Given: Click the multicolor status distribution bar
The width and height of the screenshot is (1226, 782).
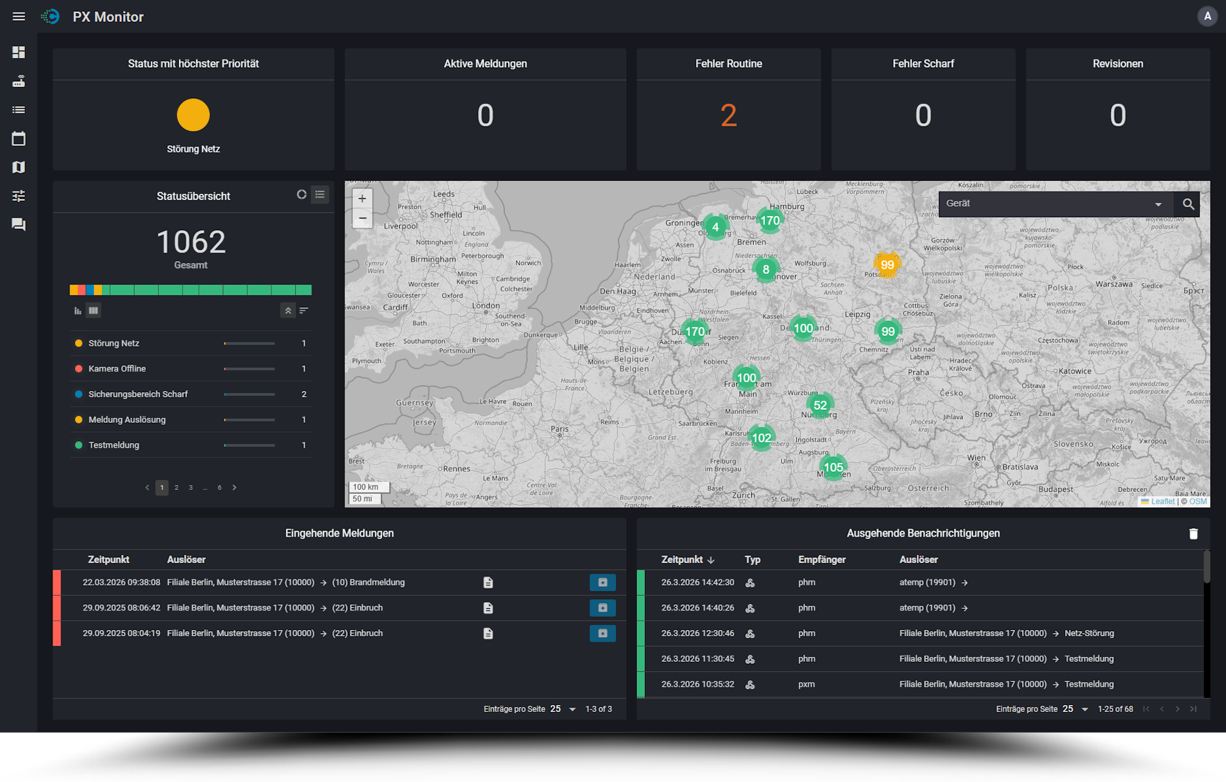Looking at the screenshot, I should tap(191, 290).
